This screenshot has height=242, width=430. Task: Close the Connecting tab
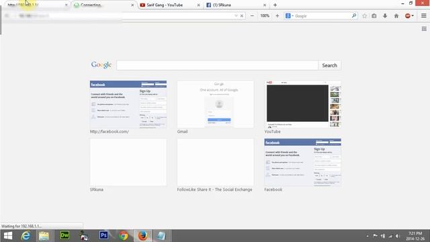132,5
